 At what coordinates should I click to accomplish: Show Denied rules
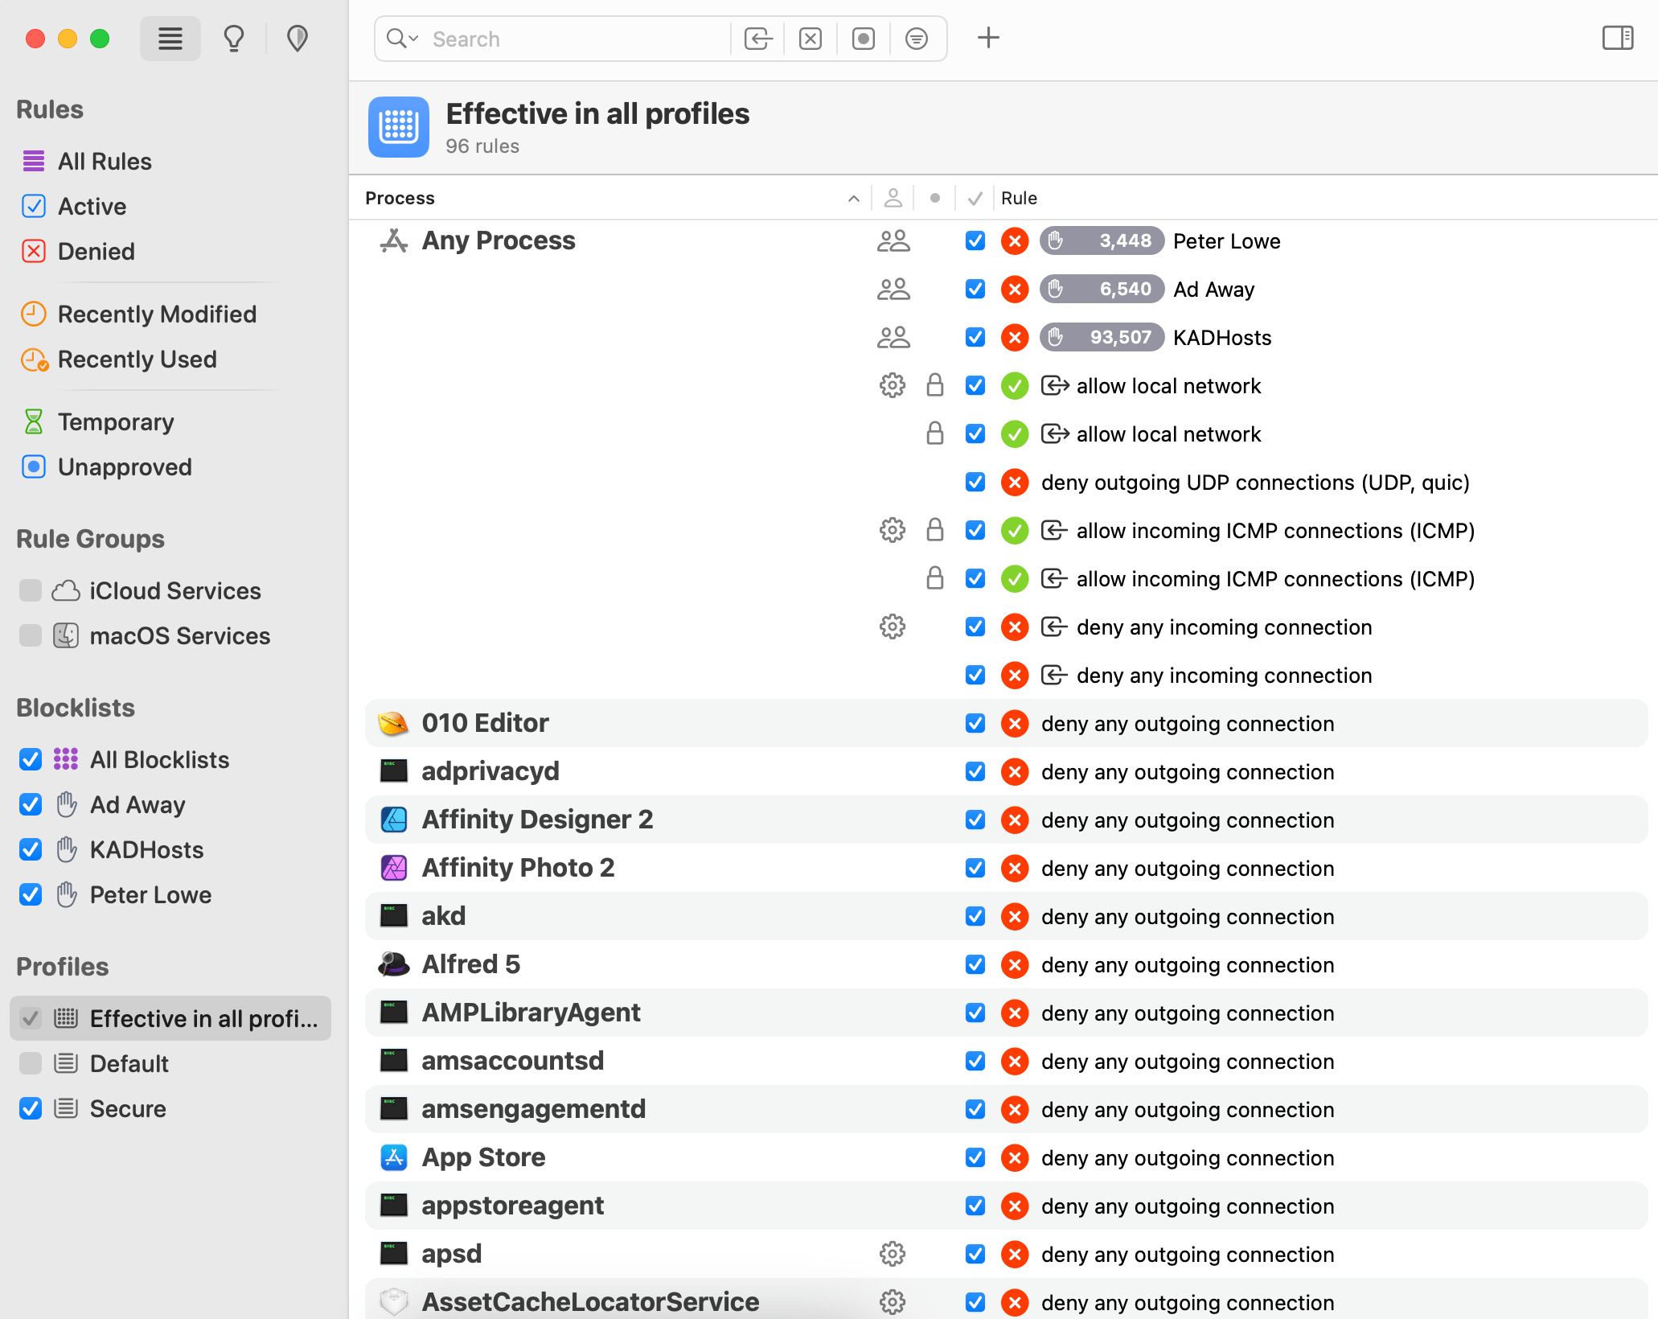(96, 252)
